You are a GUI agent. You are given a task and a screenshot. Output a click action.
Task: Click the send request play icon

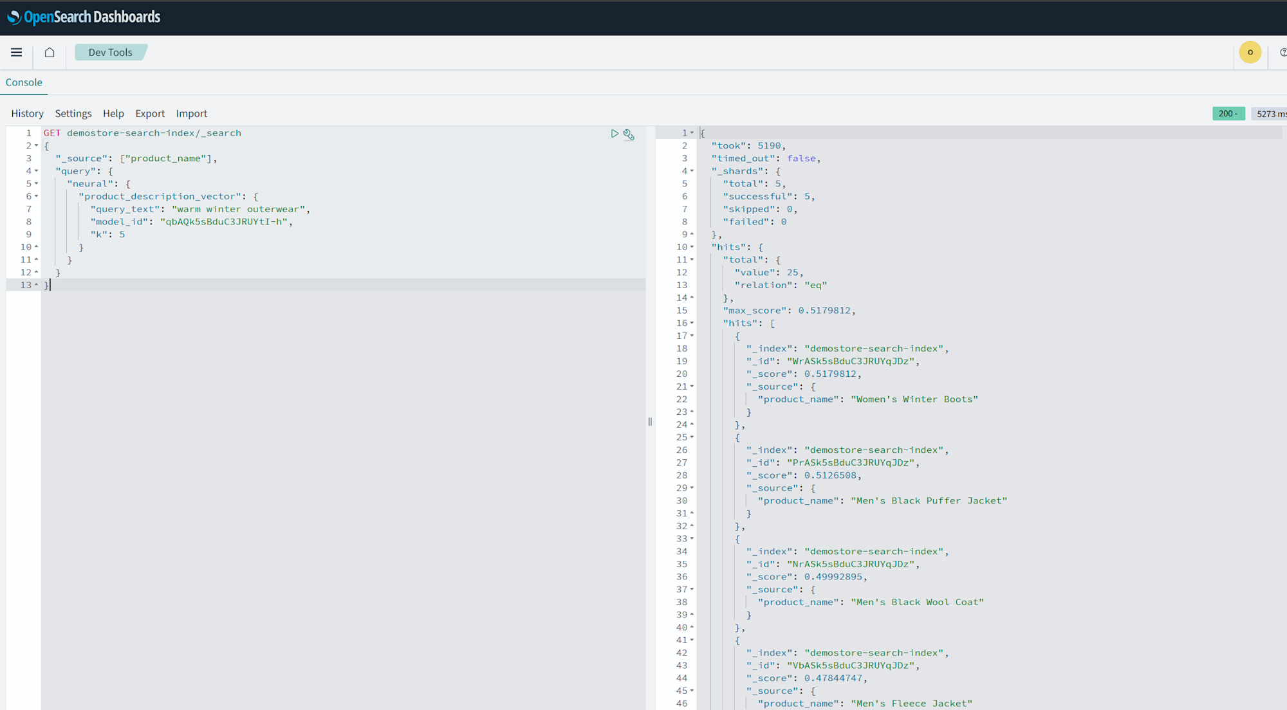click(614, 134)
